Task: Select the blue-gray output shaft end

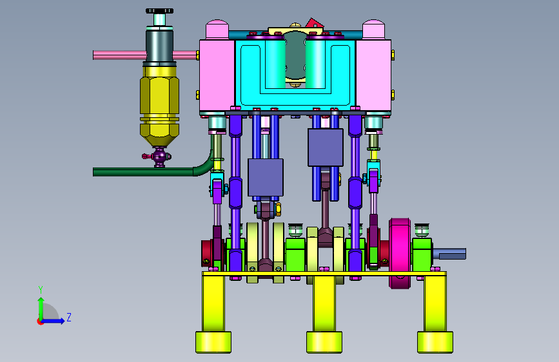Action: tap(449, 254)
